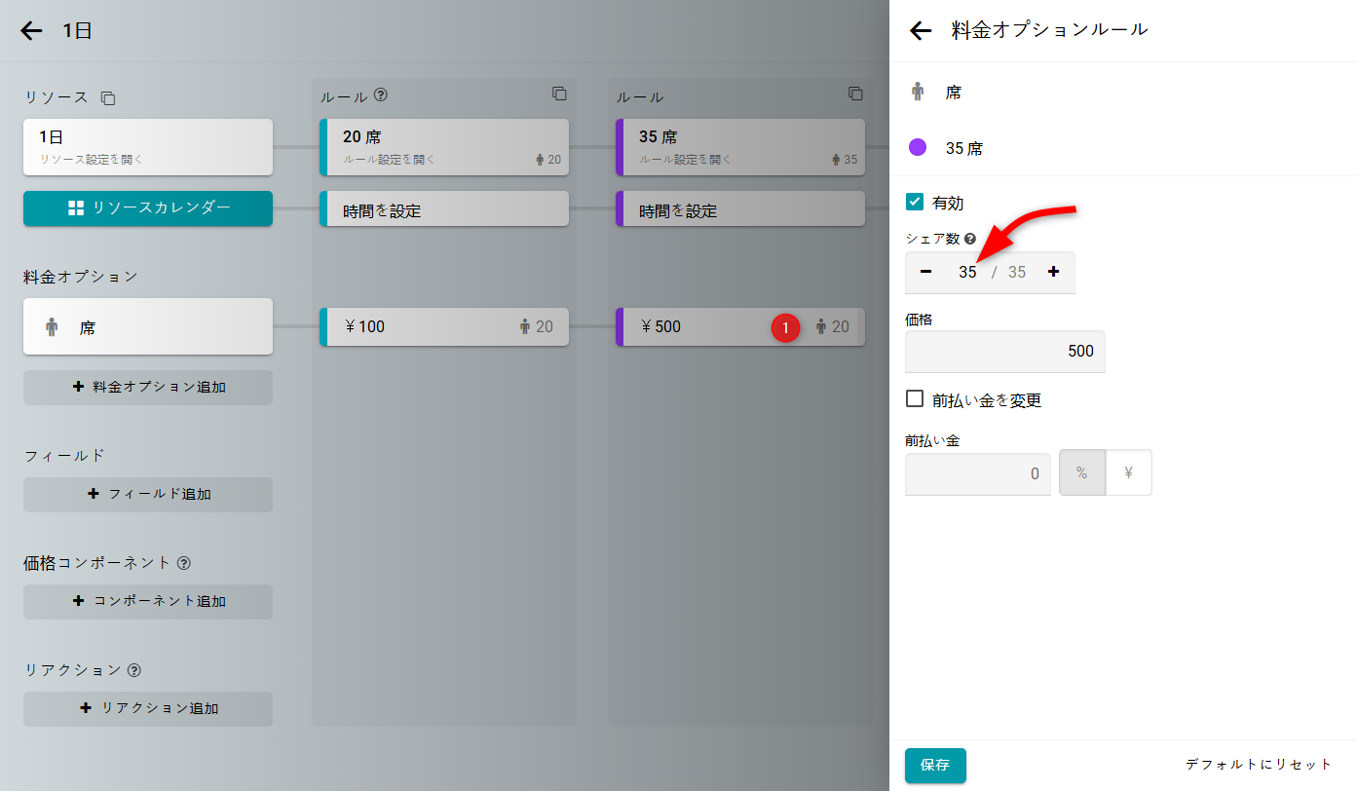Duplicate the 35席 rule column
The image size is (1357, 791).
click(x=855, y=94)
